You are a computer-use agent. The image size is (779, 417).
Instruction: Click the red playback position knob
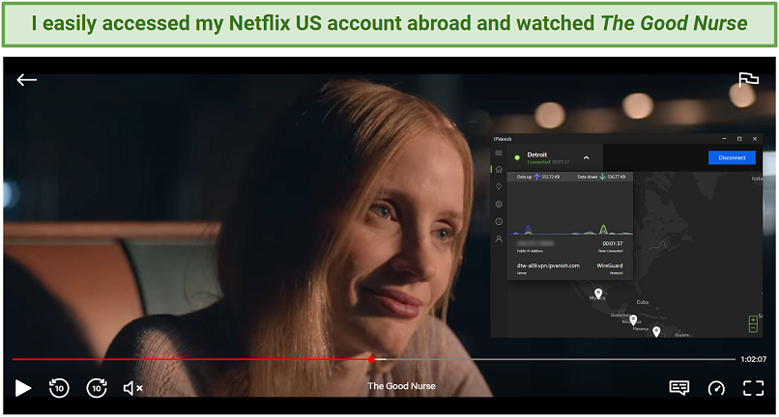pos(371,359)
